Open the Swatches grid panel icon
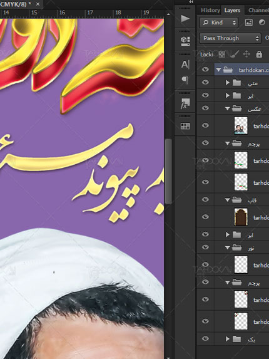269x359 pixels. pyautogui.click(x=185, y=126)
